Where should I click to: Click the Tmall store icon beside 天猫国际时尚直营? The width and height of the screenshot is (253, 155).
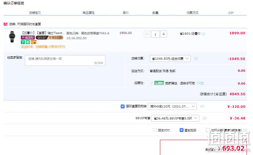(6, 24)
